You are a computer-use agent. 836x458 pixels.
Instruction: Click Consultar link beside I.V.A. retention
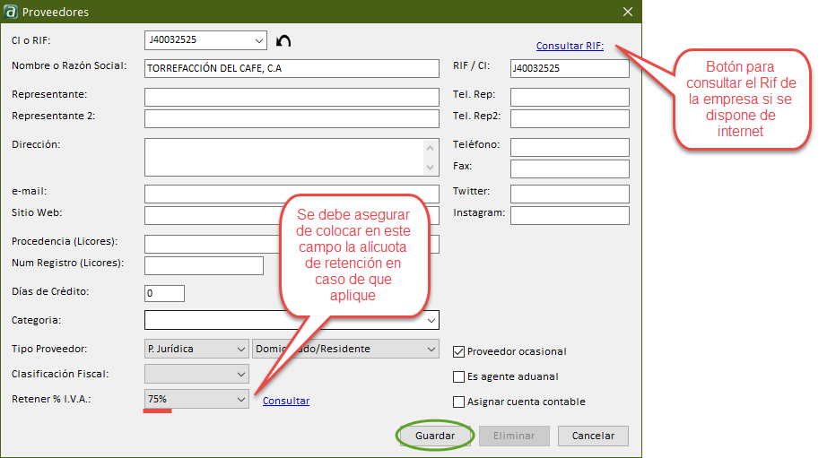click(285, 401)
